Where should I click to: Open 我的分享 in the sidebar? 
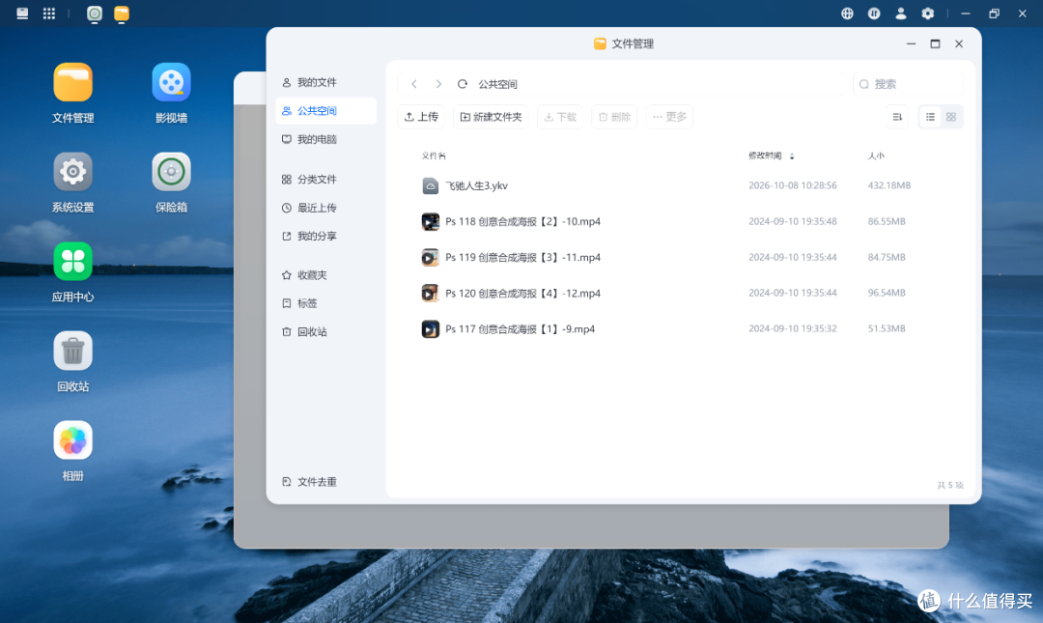click(x=326, y=236)
